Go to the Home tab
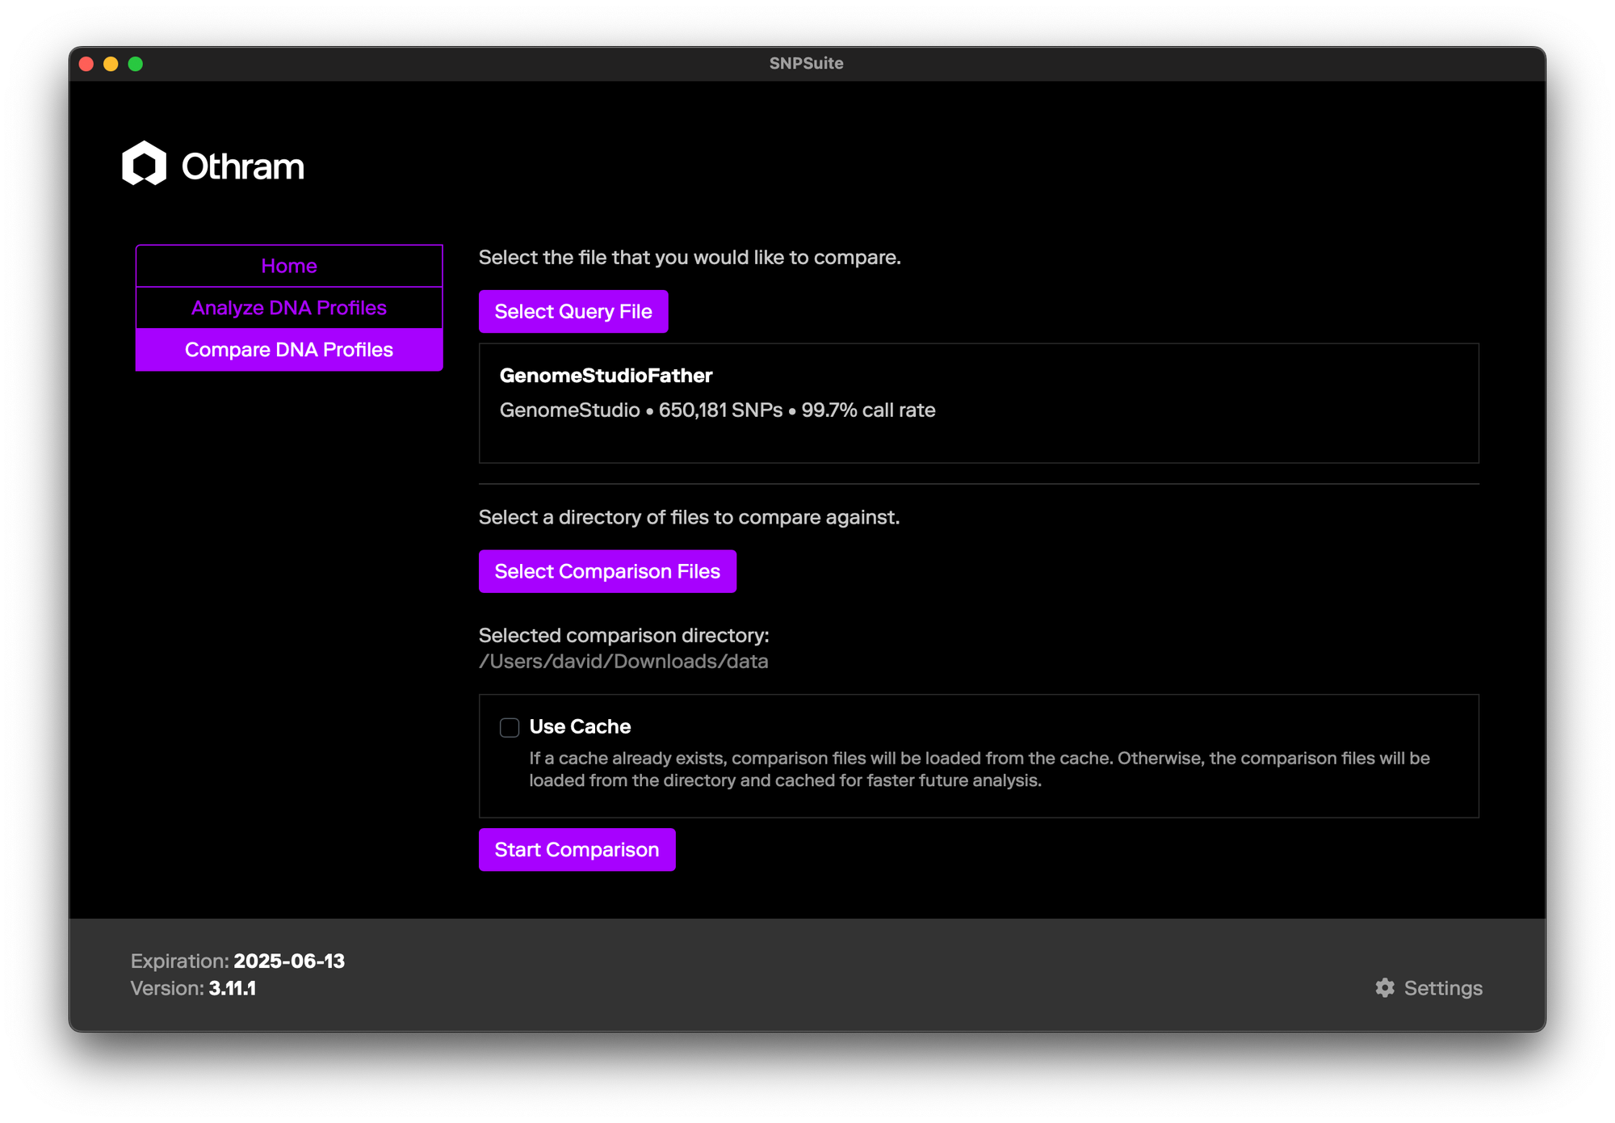Screen dimensions: 1615x1123 [x=289, y=266]
